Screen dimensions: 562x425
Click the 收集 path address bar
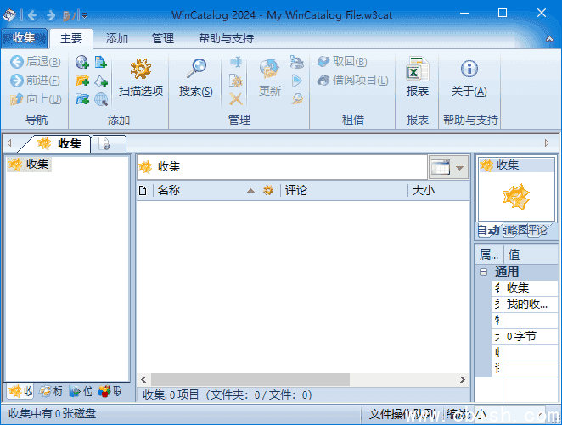[283, 167]
